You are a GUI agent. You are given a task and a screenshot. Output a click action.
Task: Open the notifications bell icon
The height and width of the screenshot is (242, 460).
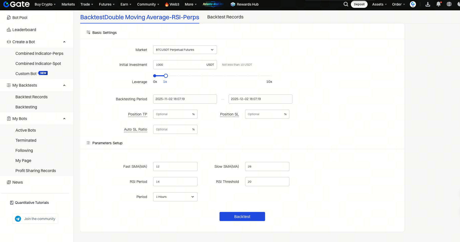438,4
